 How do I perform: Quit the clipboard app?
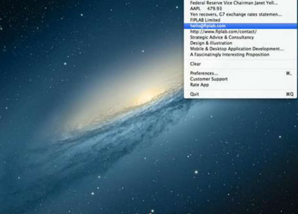(x=195, y=94)
